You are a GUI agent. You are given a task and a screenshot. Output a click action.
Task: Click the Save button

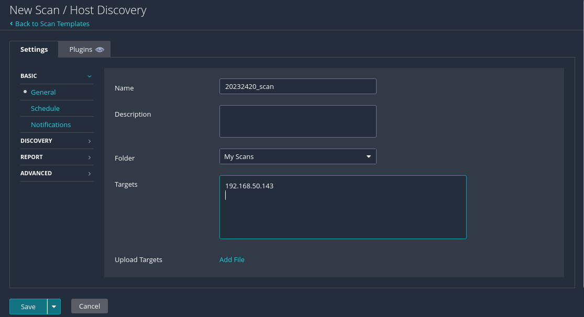28,307
